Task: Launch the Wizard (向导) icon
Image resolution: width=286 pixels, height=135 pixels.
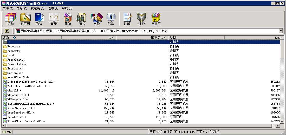Action: 97,19
